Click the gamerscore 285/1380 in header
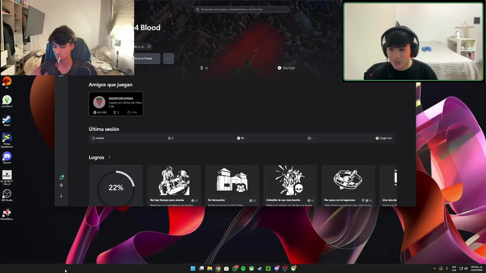The height and width of the screenshot is (273, 486). coord(286,68)
